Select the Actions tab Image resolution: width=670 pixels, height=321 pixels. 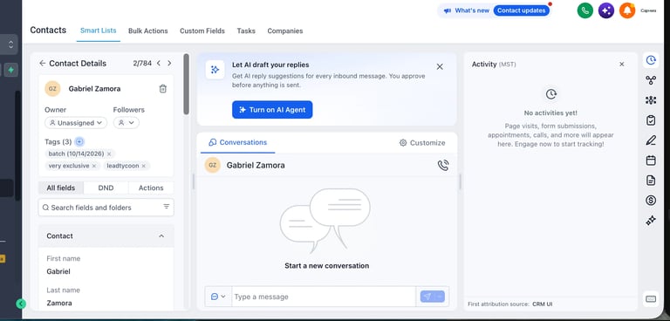coord(151,188)
